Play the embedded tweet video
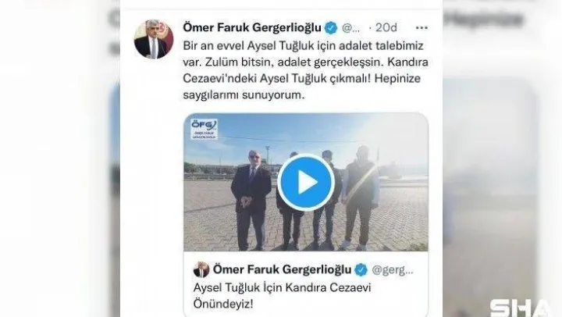This screenshot has height=317, width=562. click(306, 183)
